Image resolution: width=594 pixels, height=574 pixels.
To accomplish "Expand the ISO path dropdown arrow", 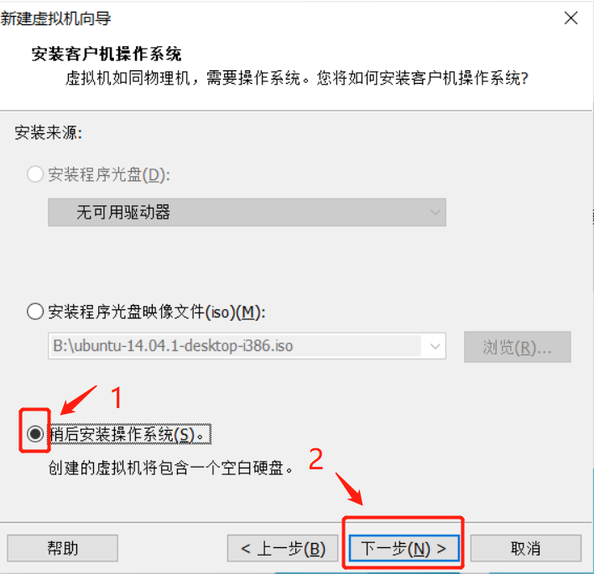I will (435, 346).
